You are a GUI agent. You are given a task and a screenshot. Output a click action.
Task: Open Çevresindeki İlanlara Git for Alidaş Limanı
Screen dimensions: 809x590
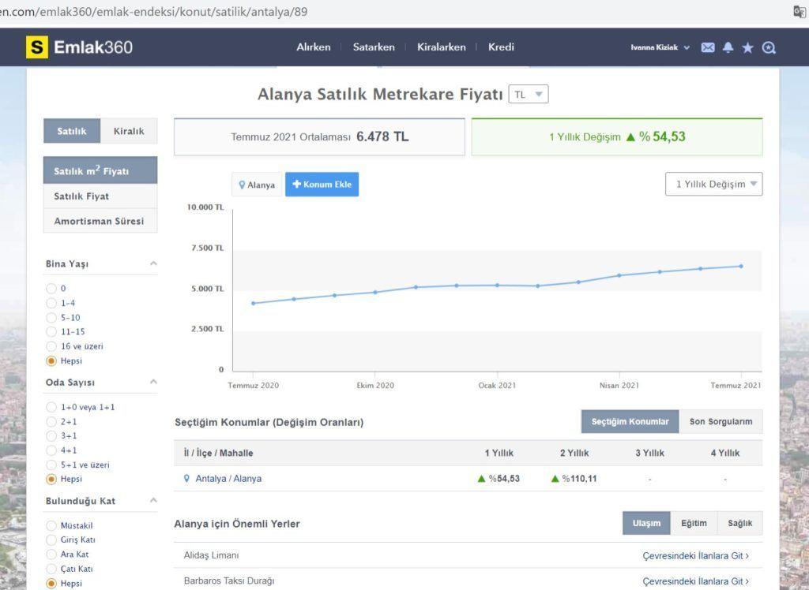pos(695,555)
